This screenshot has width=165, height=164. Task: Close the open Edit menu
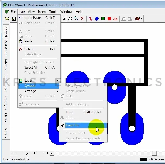22,12
